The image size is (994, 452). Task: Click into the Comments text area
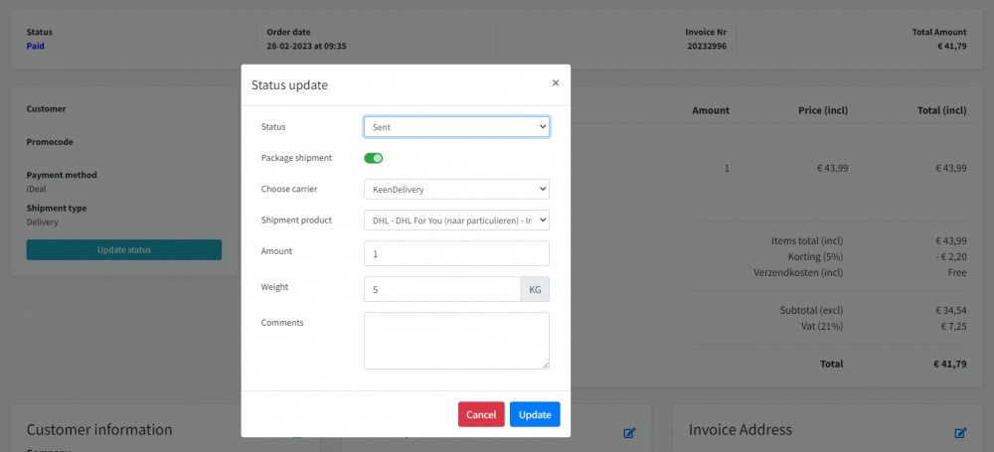click(456, 341)
